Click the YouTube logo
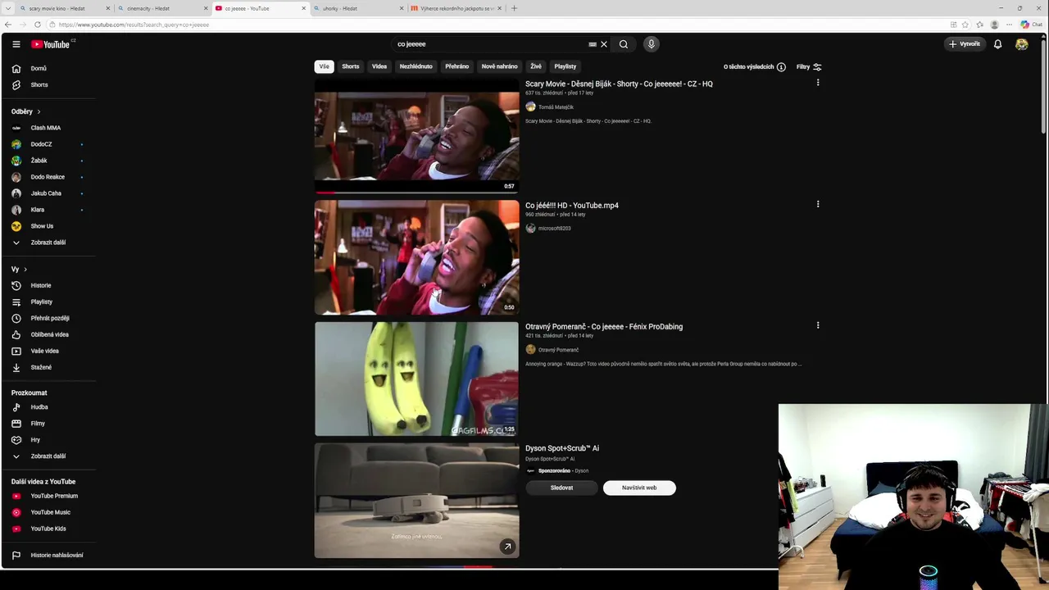 click(x=51, y=44)
